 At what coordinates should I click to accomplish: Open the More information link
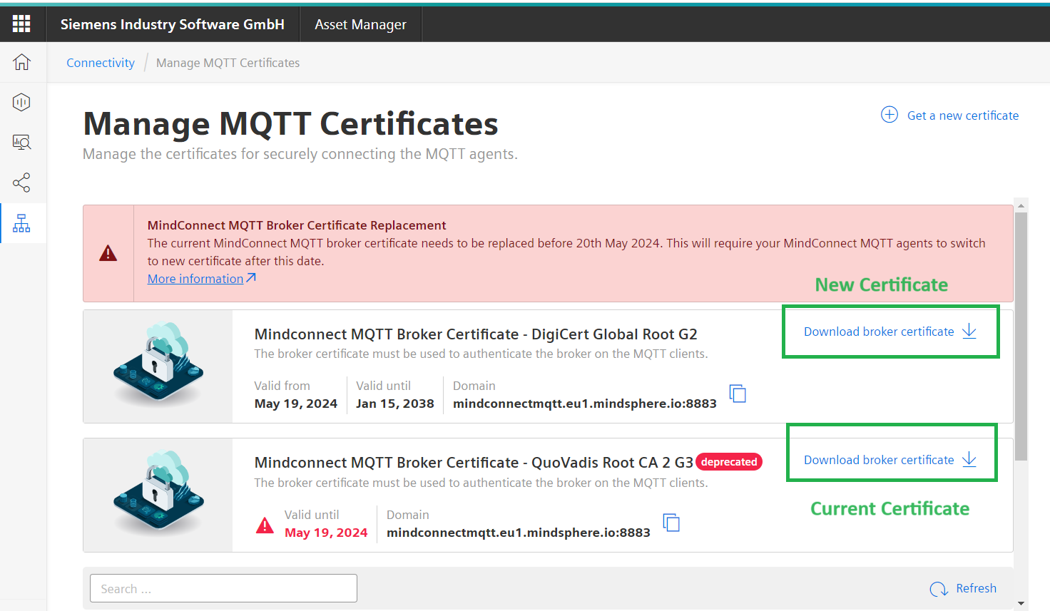tap(195, 278)
